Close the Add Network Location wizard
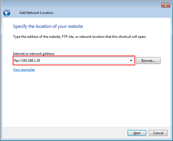 coord(166,5)
